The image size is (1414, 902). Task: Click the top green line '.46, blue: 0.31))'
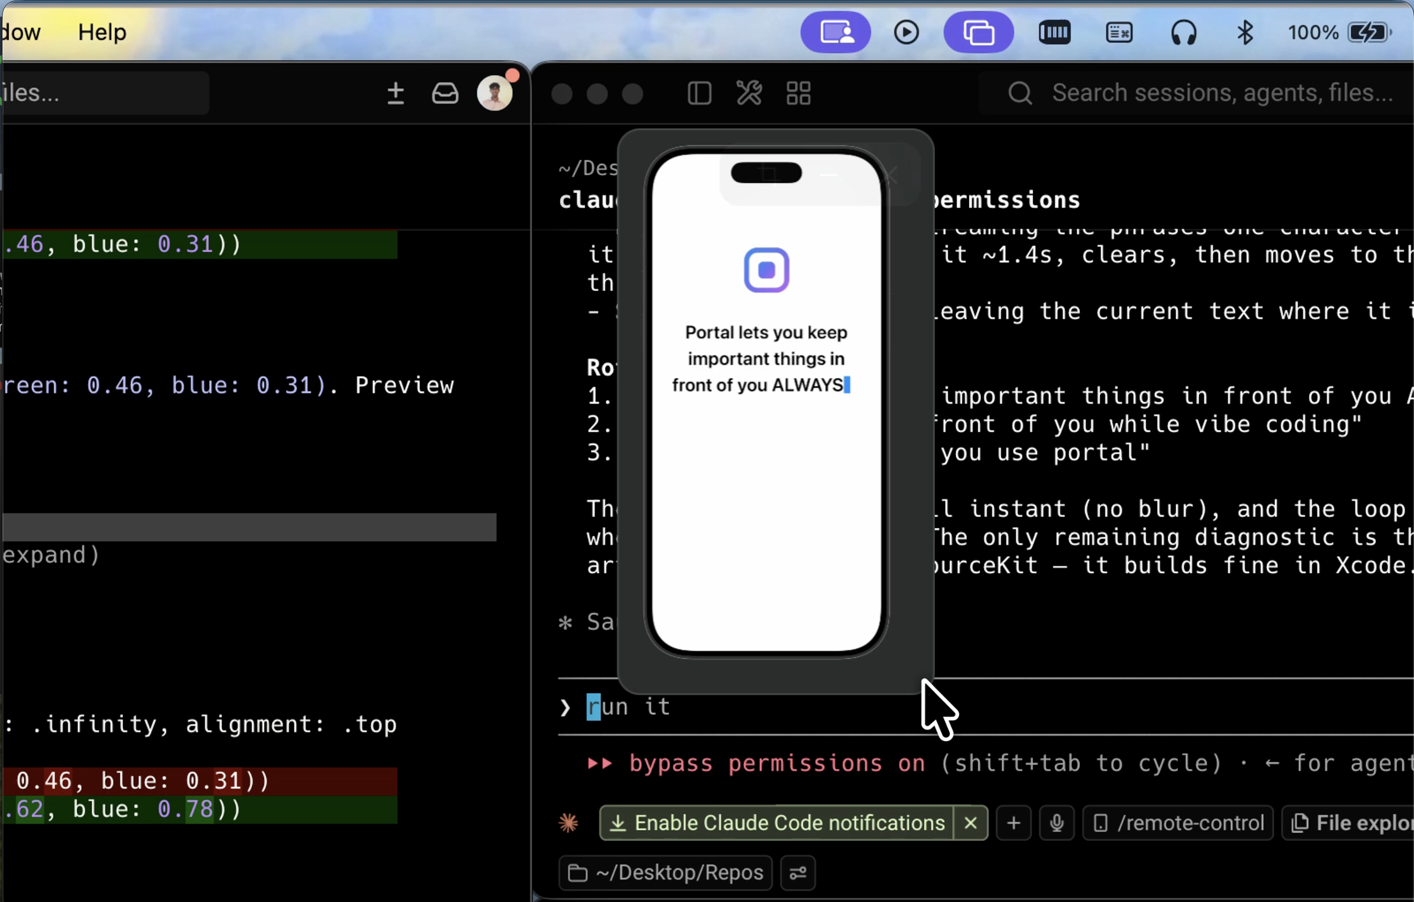[x=200, y=244]
